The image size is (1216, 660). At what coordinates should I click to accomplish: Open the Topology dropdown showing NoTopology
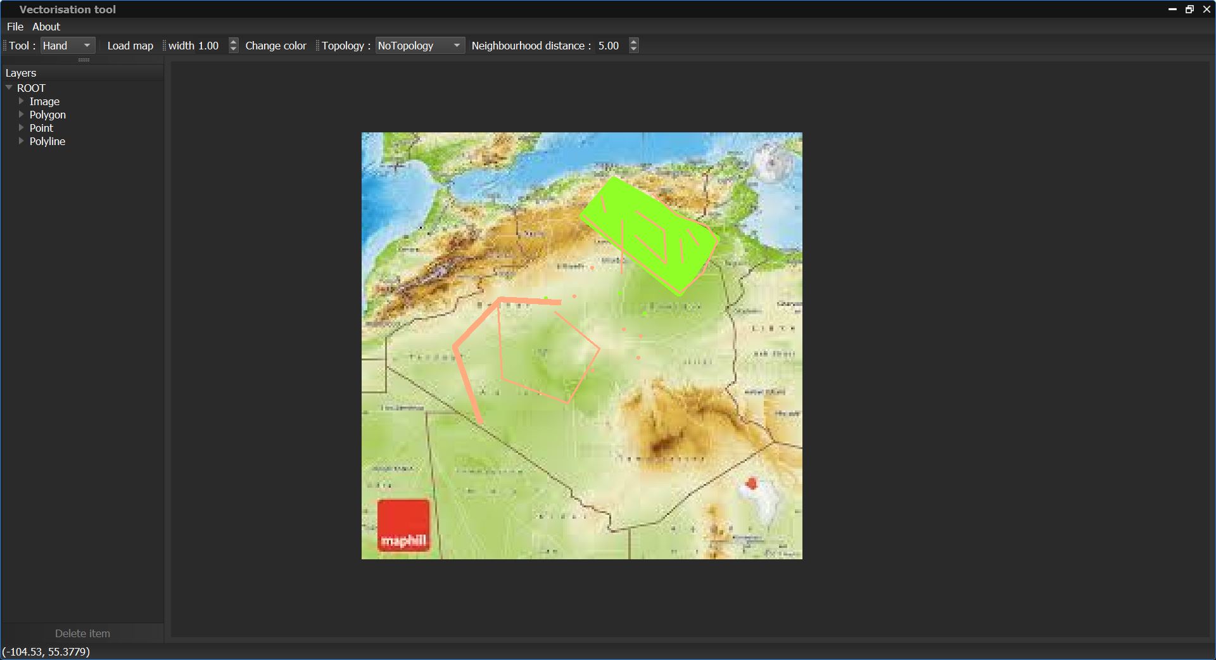tap(420, 46)
